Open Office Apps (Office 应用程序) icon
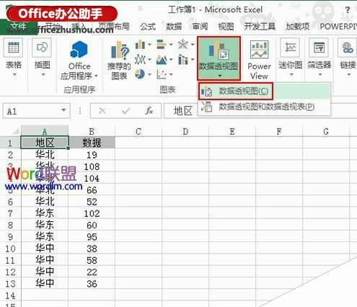The height and width of the screenshot is (307, 357). click(x=79, y=50)
